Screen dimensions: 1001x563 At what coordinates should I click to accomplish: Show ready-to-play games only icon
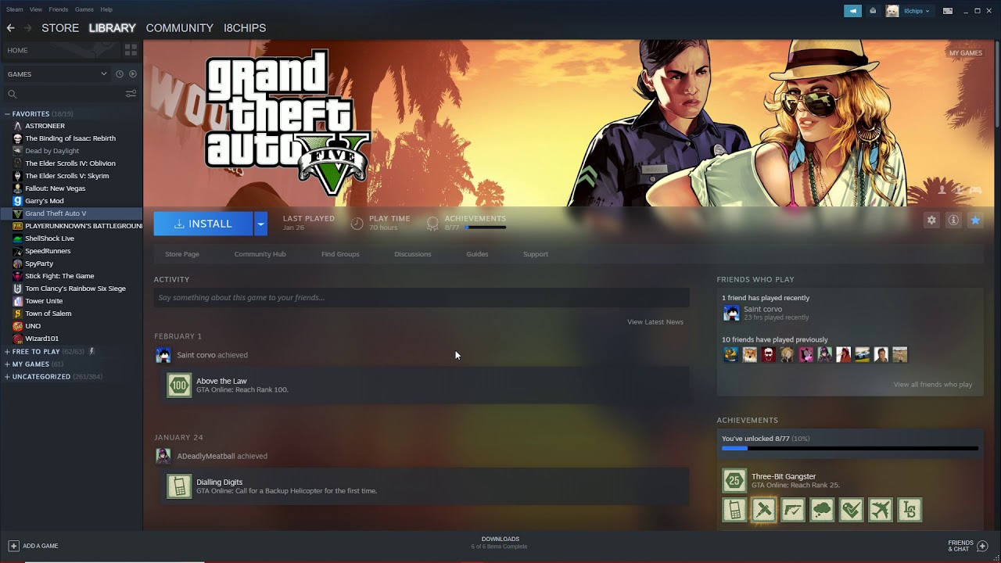(132, 74)
